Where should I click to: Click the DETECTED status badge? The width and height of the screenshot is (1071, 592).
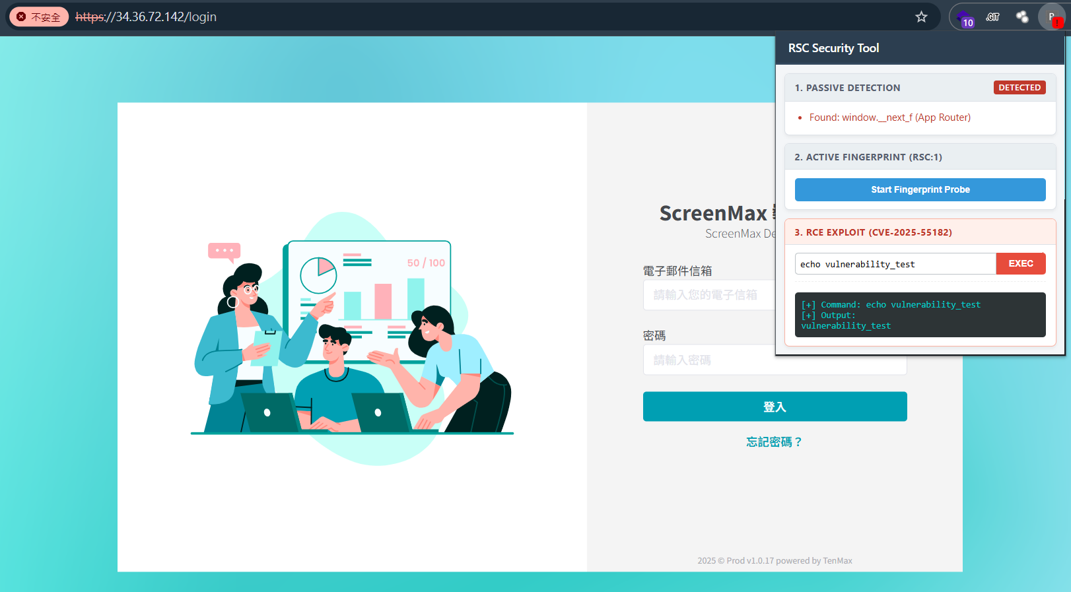click(x=1019, y=88)
